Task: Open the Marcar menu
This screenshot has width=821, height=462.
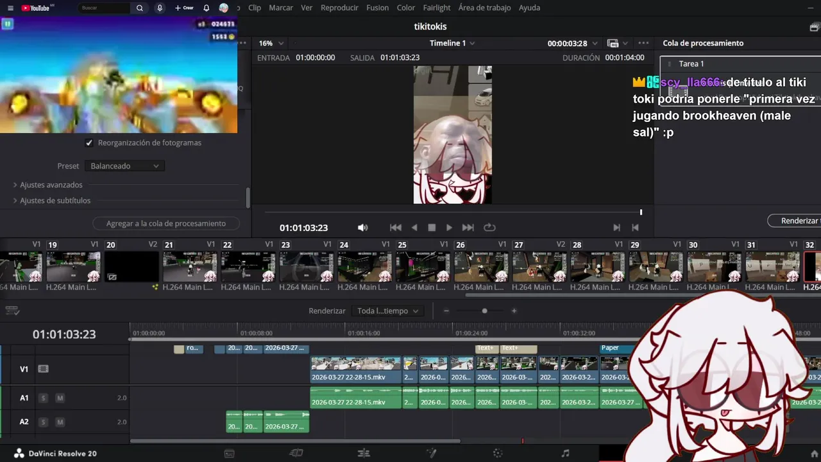Action: coord(281,8)
